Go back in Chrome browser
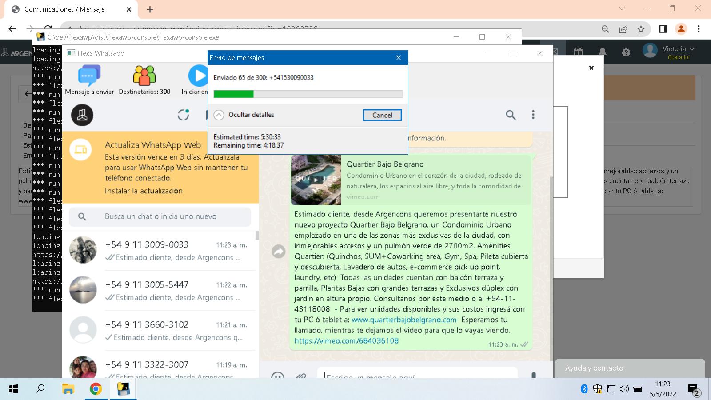This screenshot has height=400, width=711. (12, 29)
